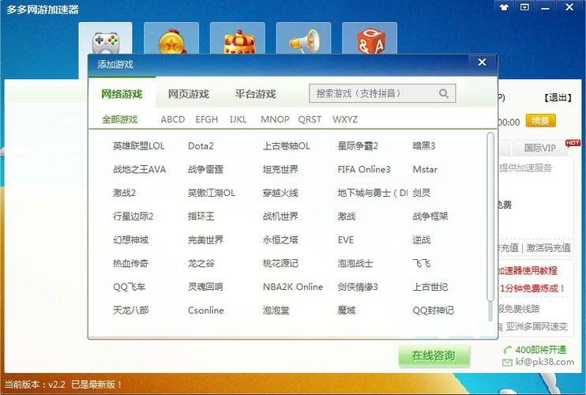Select game 战地之王AVA

(x=140, y=170)
